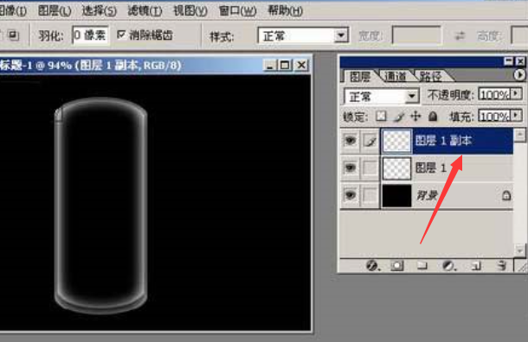
Task: Switch to the 通道 channels tab
Action: (x=396, y=77)
